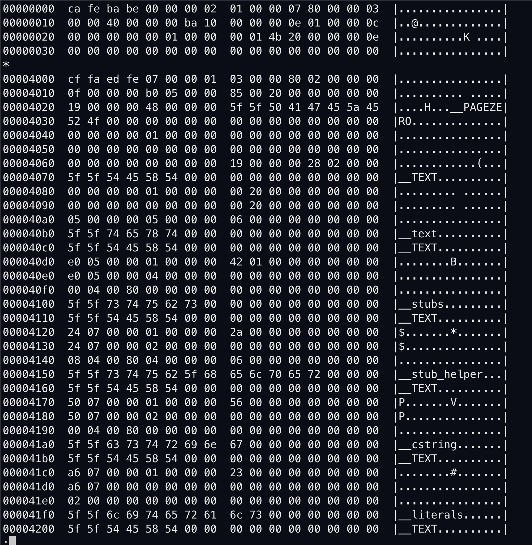Click the offset 00004040

pos(29,135)
